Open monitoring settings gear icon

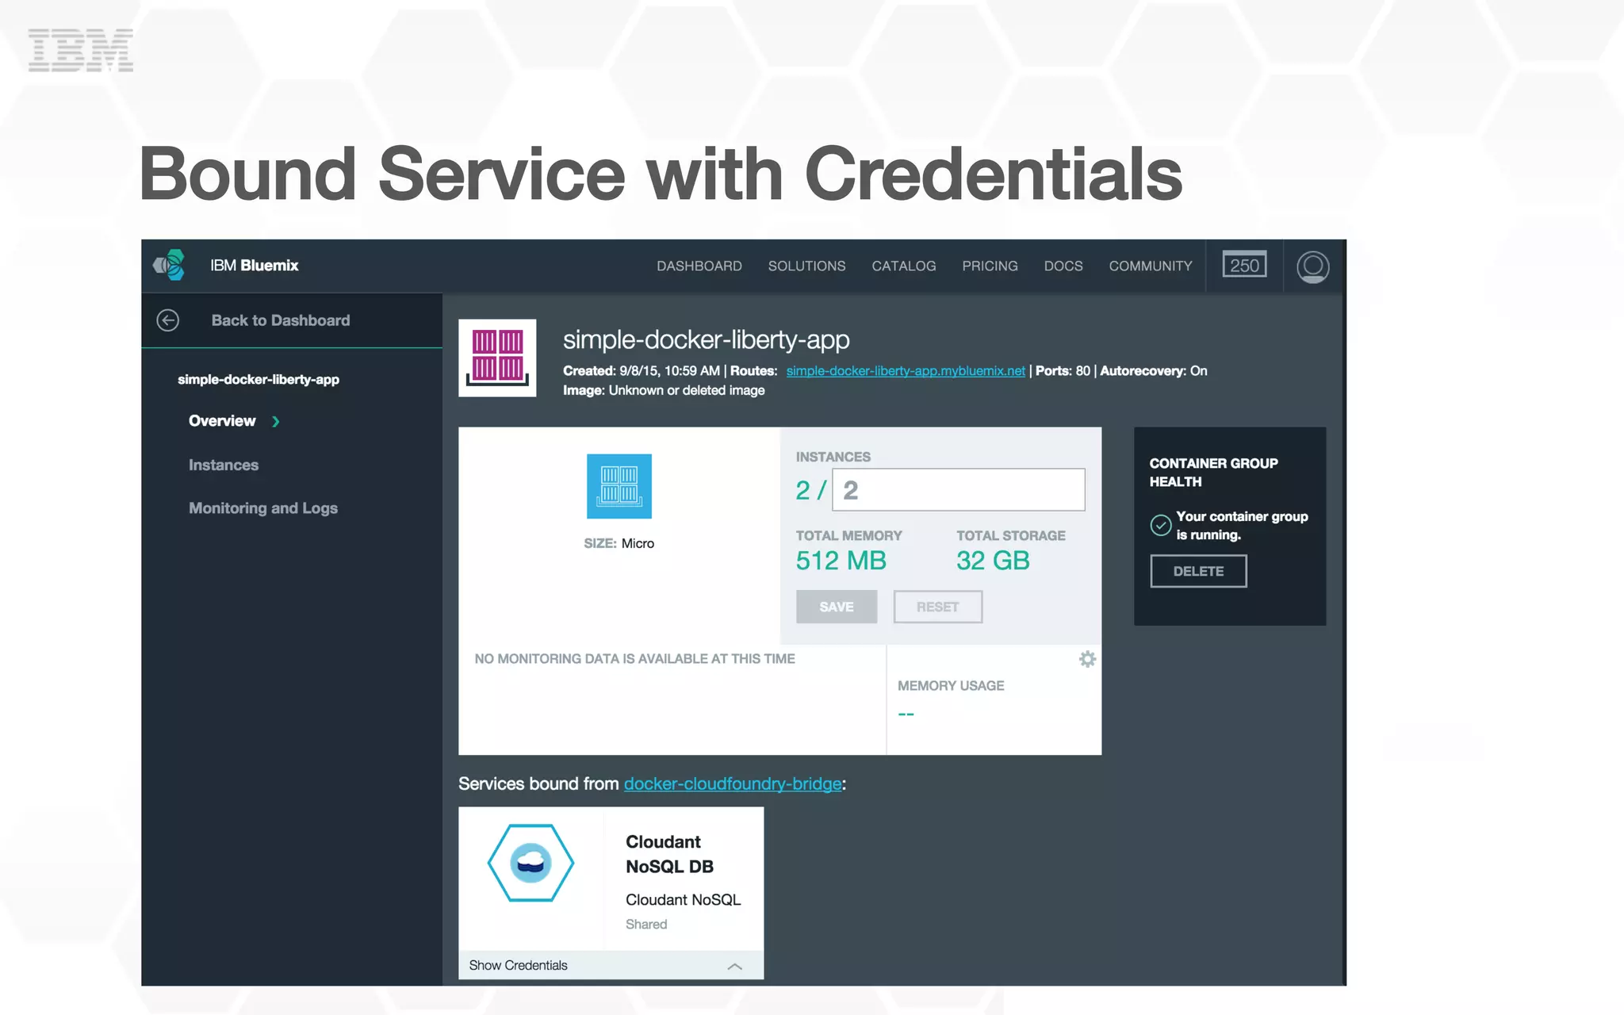click(x=1087, y=659)
